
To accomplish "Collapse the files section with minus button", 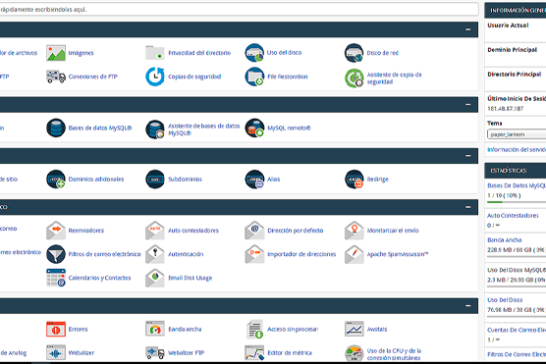I will click(x=468, y=29).
